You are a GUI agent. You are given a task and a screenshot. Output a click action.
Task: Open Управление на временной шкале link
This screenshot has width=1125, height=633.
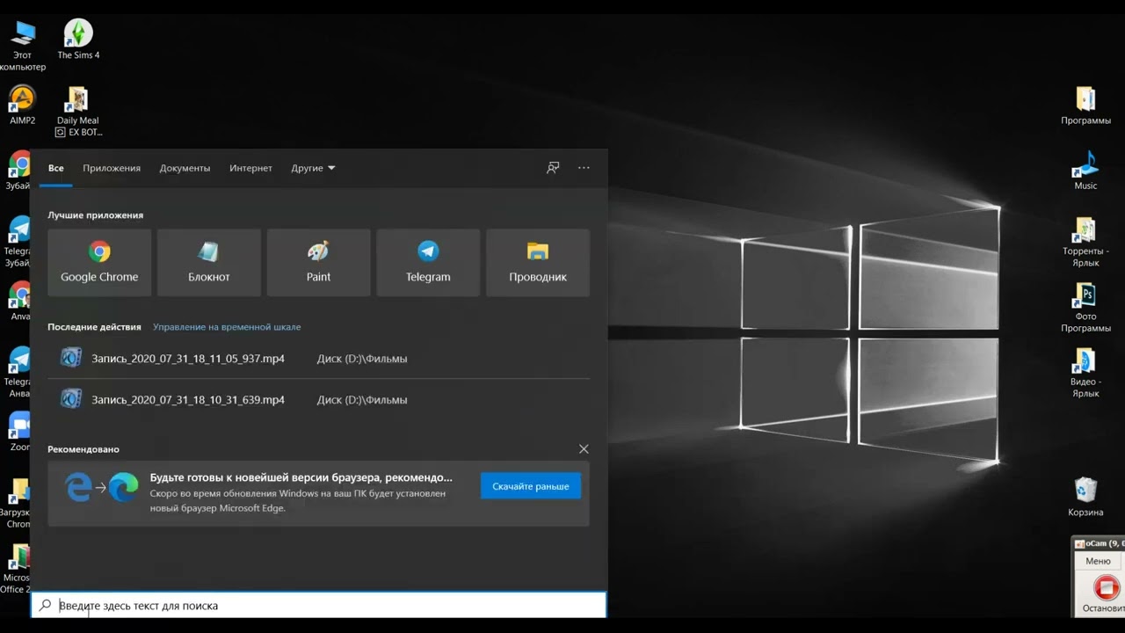(227, 326)
